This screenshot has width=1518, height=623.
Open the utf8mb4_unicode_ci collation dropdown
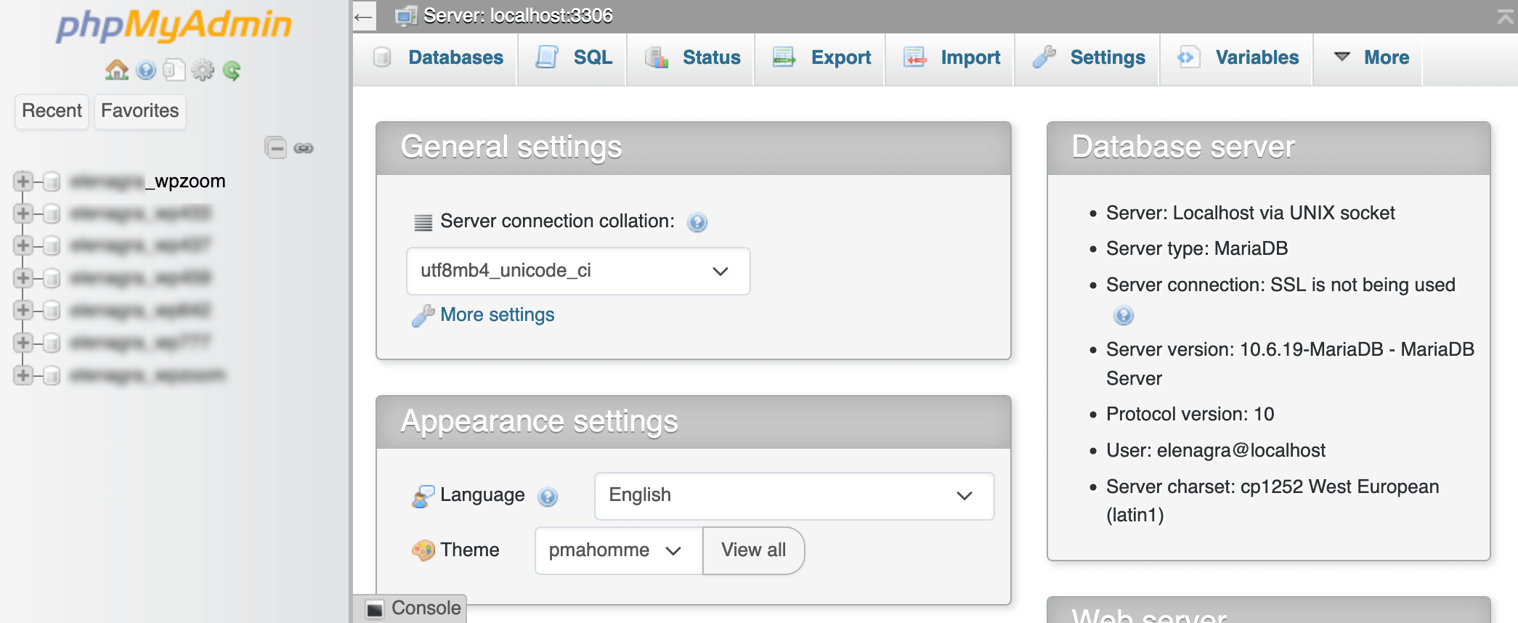[578, 271]
